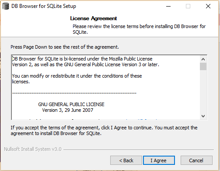Click the DB Browser database icon in title bar
The image size is (220, 171).
point(6,6)
